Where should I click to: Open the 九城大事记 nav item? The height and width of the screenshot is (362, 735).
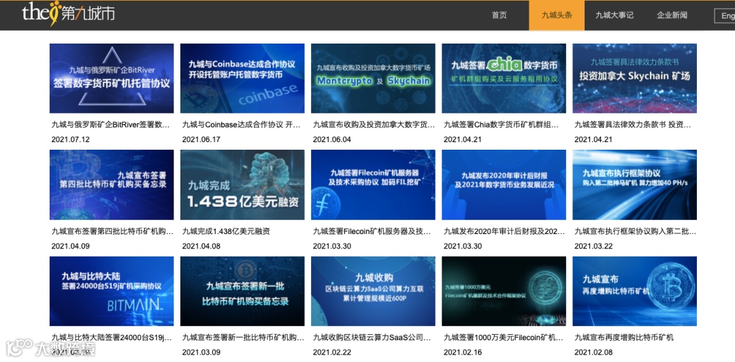(615, 16)
